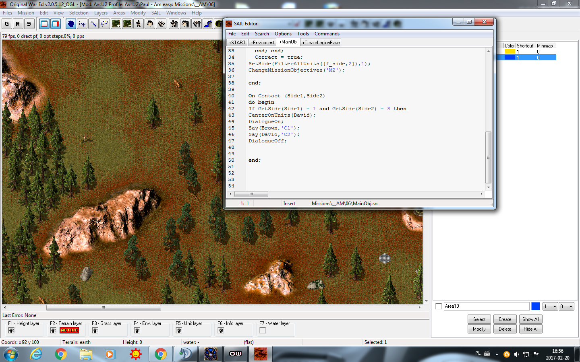This screenshot has height=362, width=580.
Task: Click the add terrain tile icon (plus)
Action: (x=116, y=24)
